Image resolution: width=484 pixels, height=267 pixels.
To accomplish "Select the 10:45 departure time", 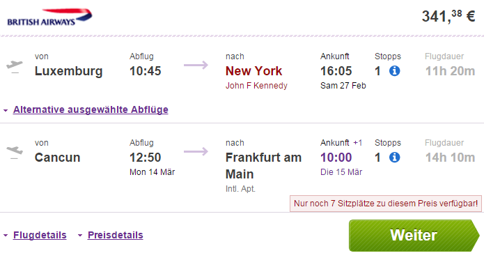I will (146, 71).
